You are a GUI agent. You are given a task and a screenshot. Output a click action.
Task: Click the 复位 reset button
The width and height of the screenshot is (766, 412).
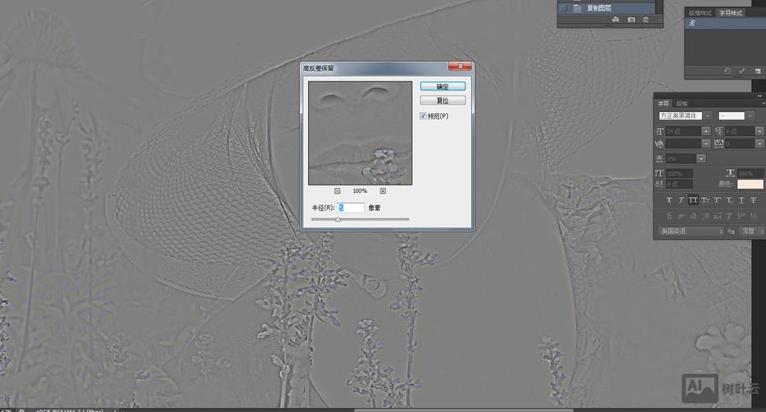click(x=442, y=101)
